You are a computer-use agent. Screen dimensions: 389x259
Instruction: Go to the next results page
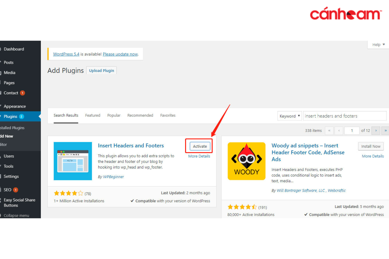[376, 130]
